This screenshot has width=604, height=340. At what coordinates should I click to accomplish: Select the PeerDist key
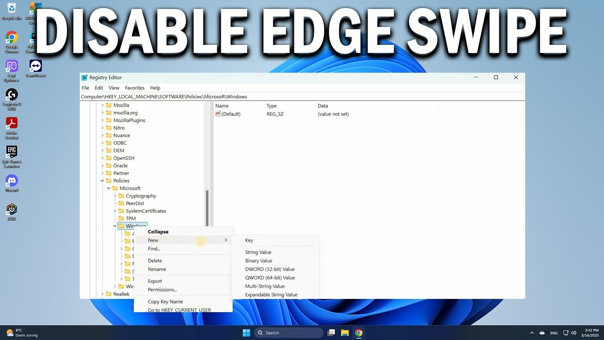tap(135, 204)
